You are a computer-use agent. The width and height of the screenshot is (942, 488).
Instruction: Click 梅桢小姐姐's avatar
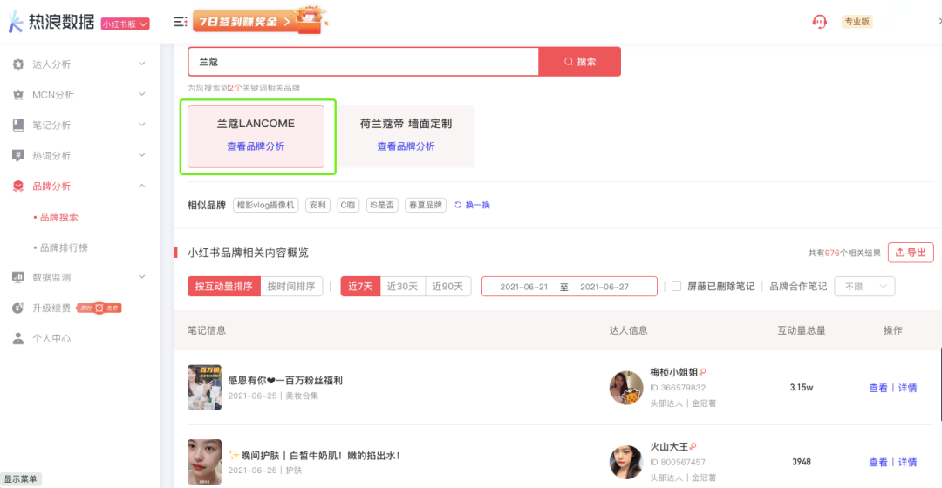coord(625,388)
